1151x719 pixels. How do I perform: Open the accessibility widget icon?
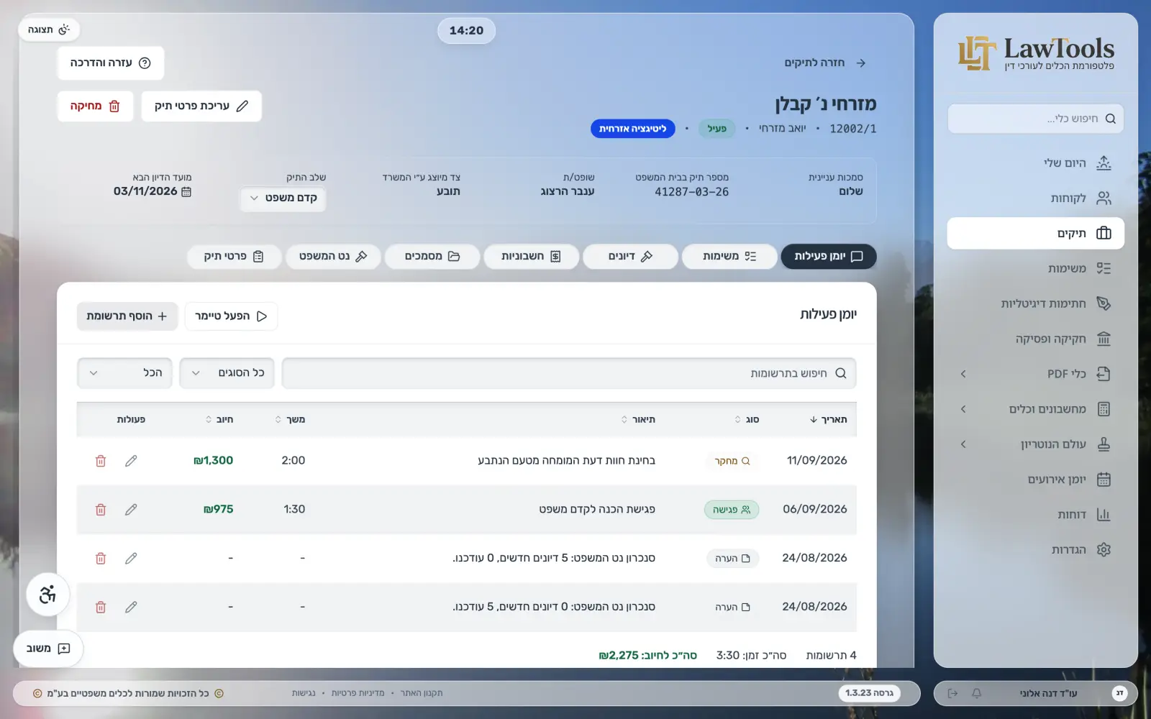47,595
